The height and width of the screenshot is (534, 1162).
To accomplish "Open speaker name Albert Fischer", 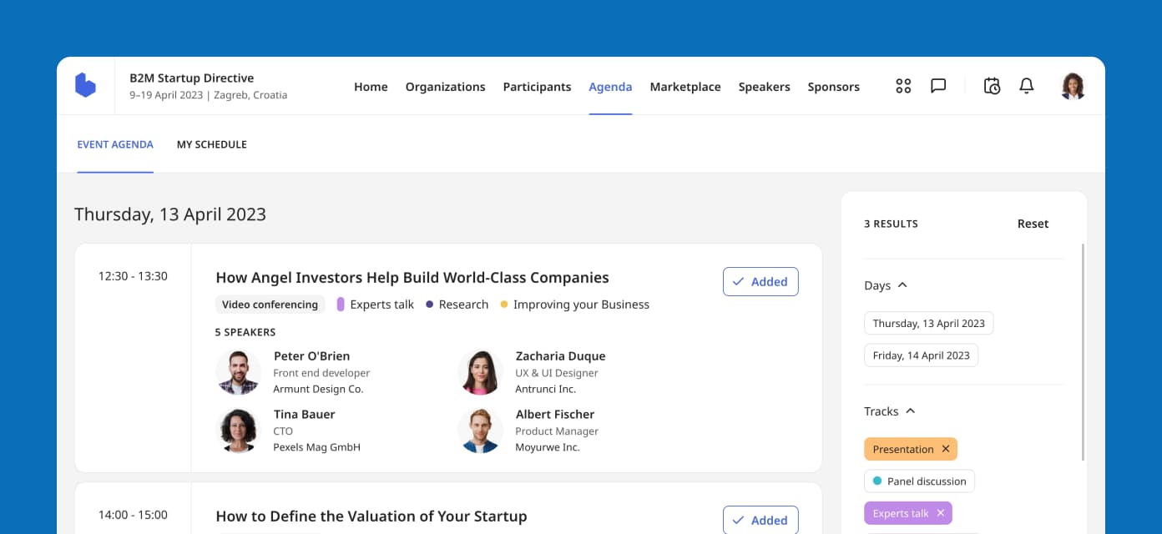I will pos(555,415).
